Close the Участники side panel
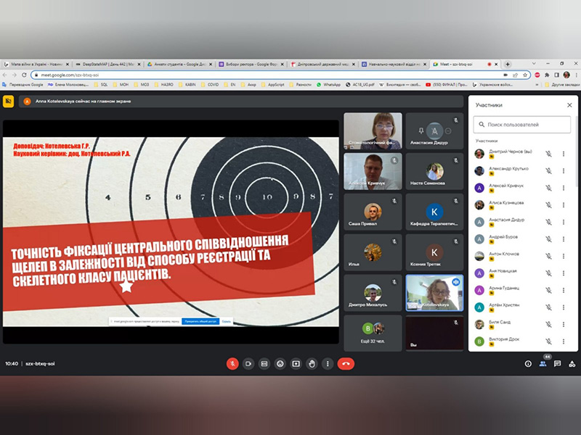The width and height of the screenshot is (581, 435). [569, 105]
